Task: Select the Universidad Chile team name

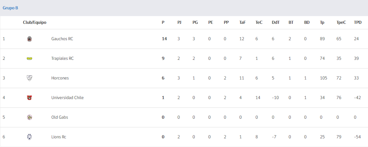Action: coord(67,98)
